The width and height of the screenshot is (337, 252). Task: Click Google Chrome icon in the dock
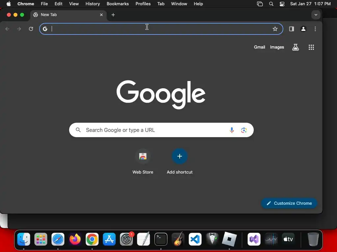92,239
